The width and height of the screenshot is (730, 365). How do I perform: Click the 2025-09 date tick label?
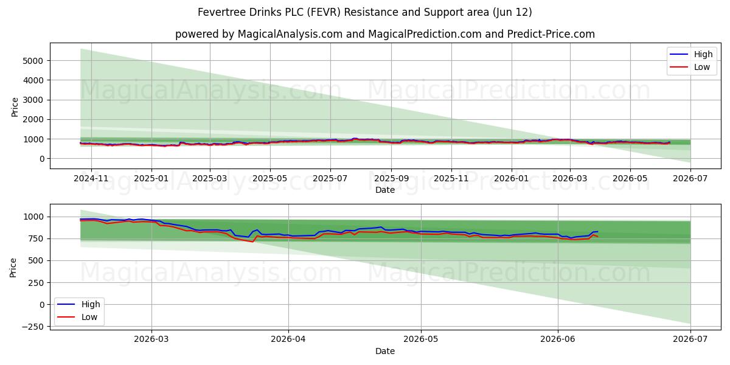tap(391, 178)
